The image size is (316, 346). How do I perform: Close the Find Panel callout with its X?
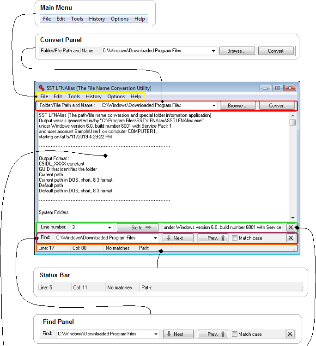[x=290, y=334]
